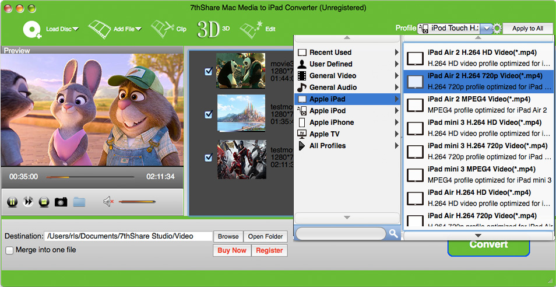Enable Merge into one file

(x=9, y=250)
